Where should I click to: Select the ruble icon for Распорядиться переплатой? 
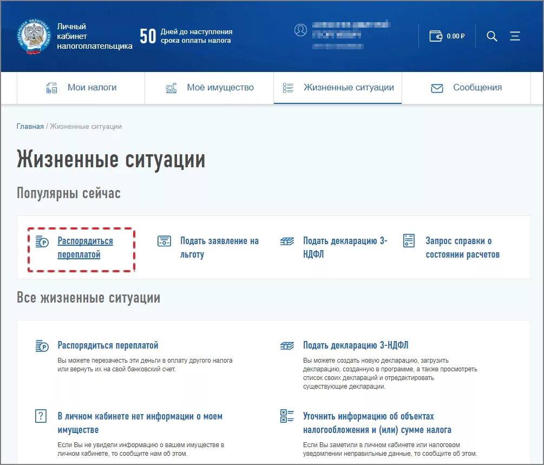[40, 241]
